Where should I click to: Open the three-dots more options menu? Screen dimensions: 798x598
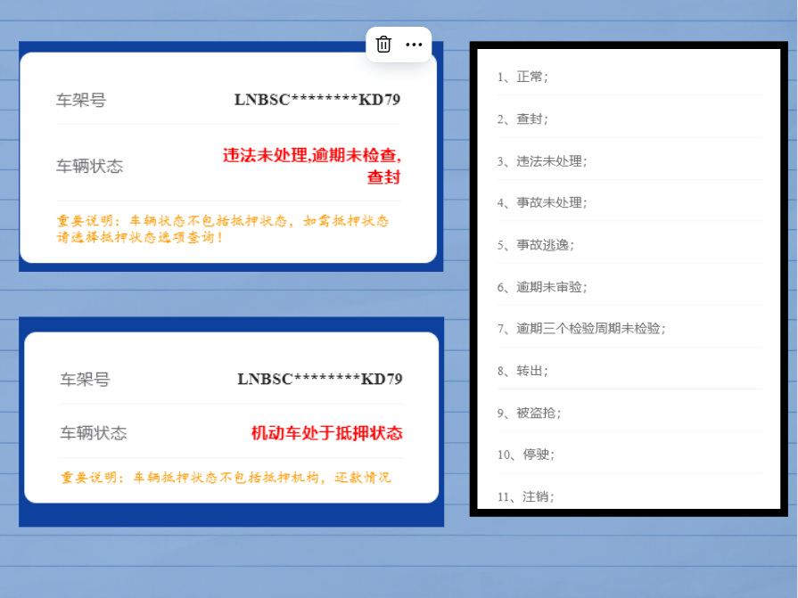(x=414, y=45)
